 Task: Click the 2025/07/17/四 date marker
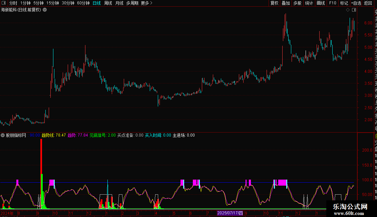(230, 213)
